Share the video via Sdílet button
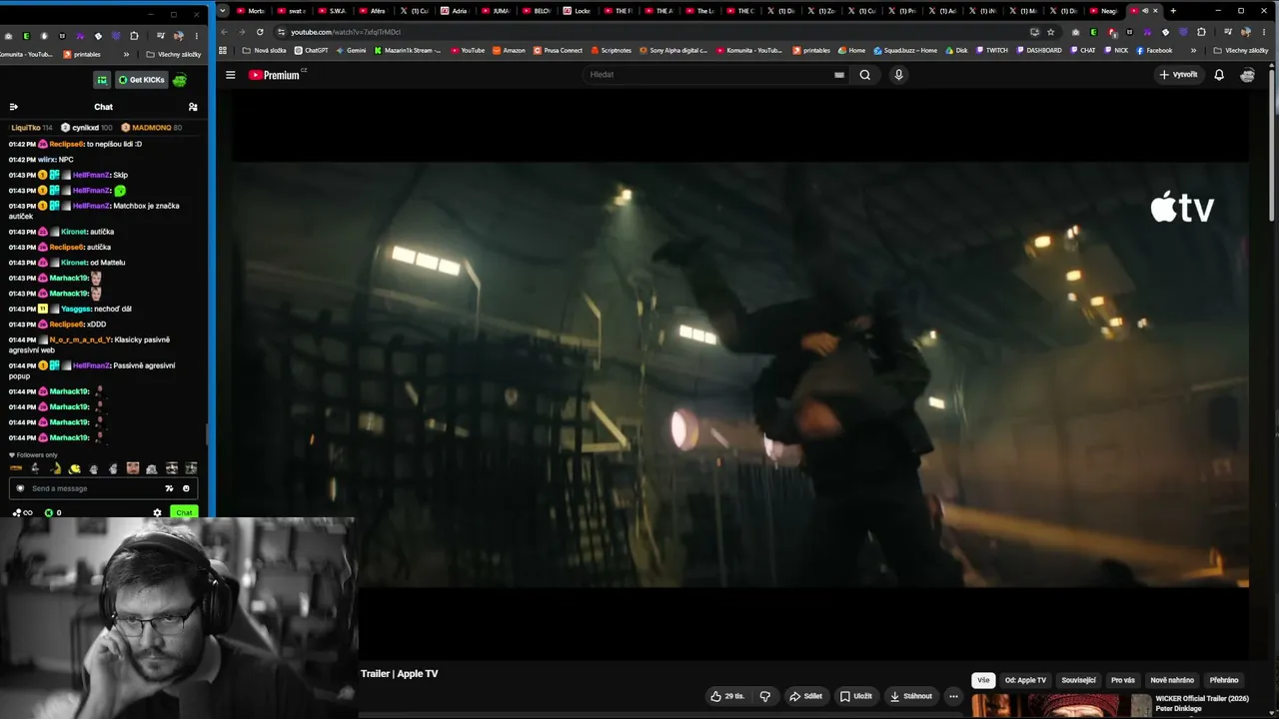 tap(805, 696)
